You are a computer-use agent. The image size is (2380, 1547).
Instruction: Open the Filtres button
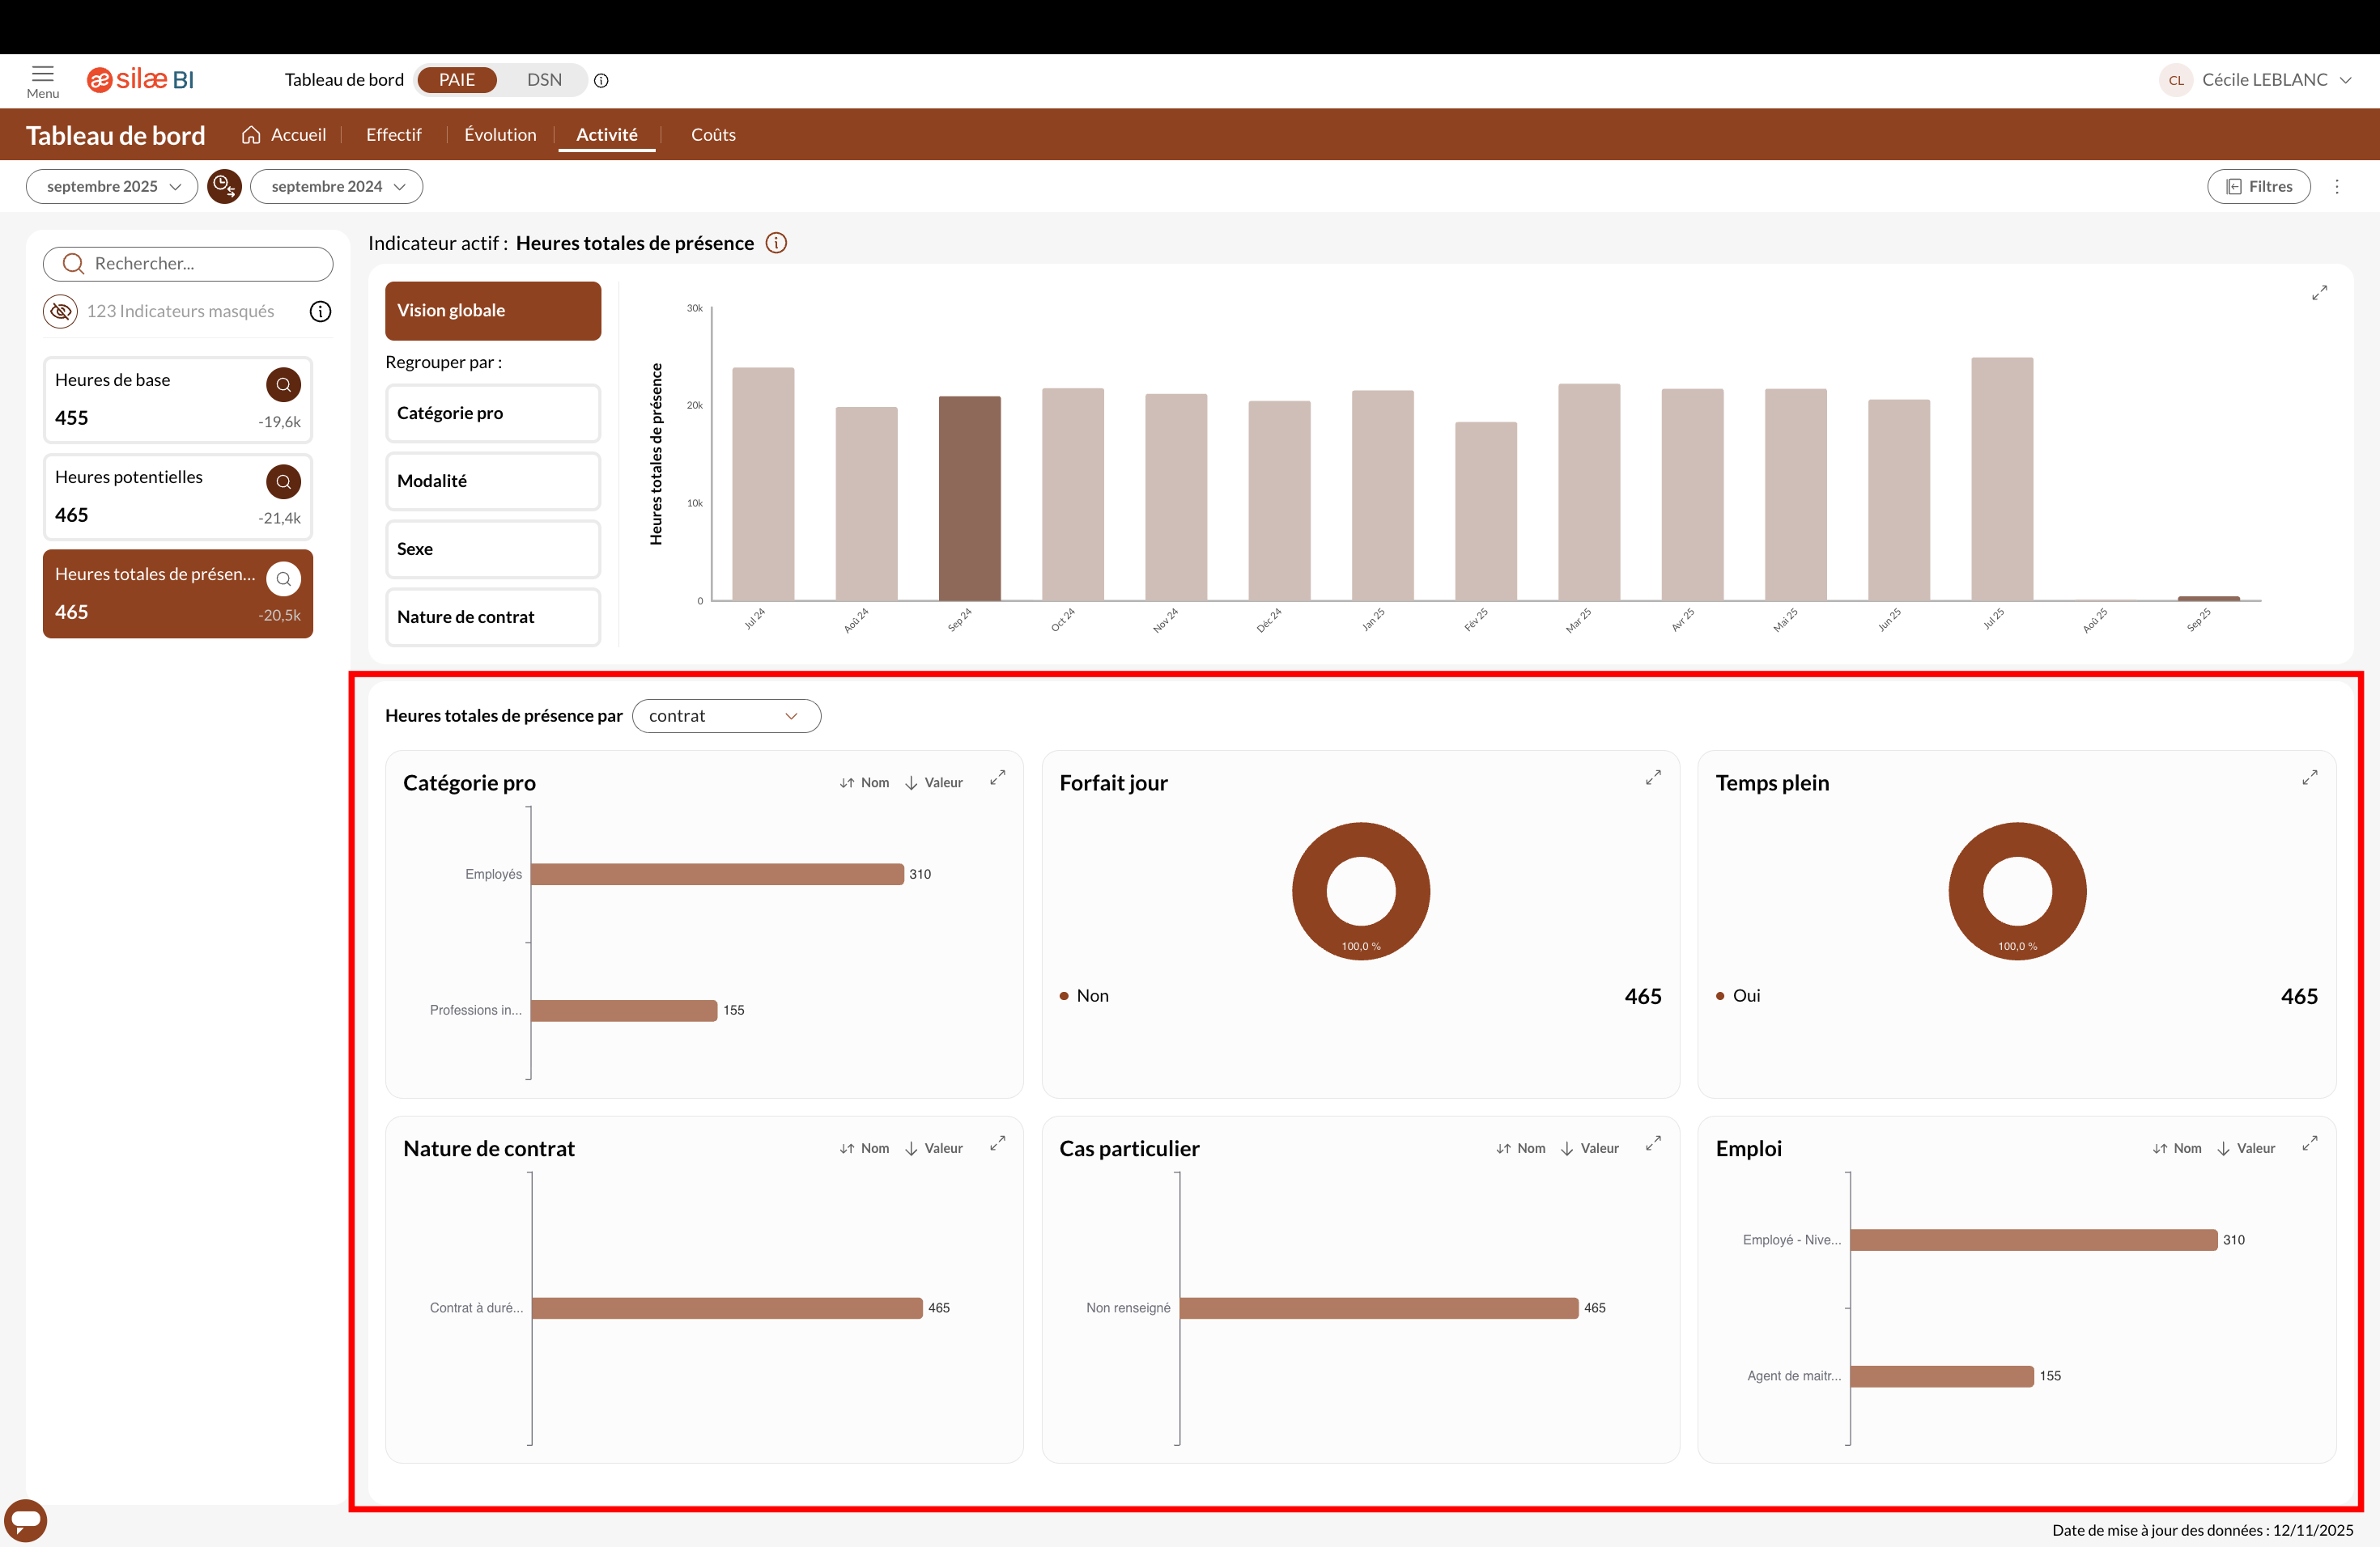tap(2258, 186)
